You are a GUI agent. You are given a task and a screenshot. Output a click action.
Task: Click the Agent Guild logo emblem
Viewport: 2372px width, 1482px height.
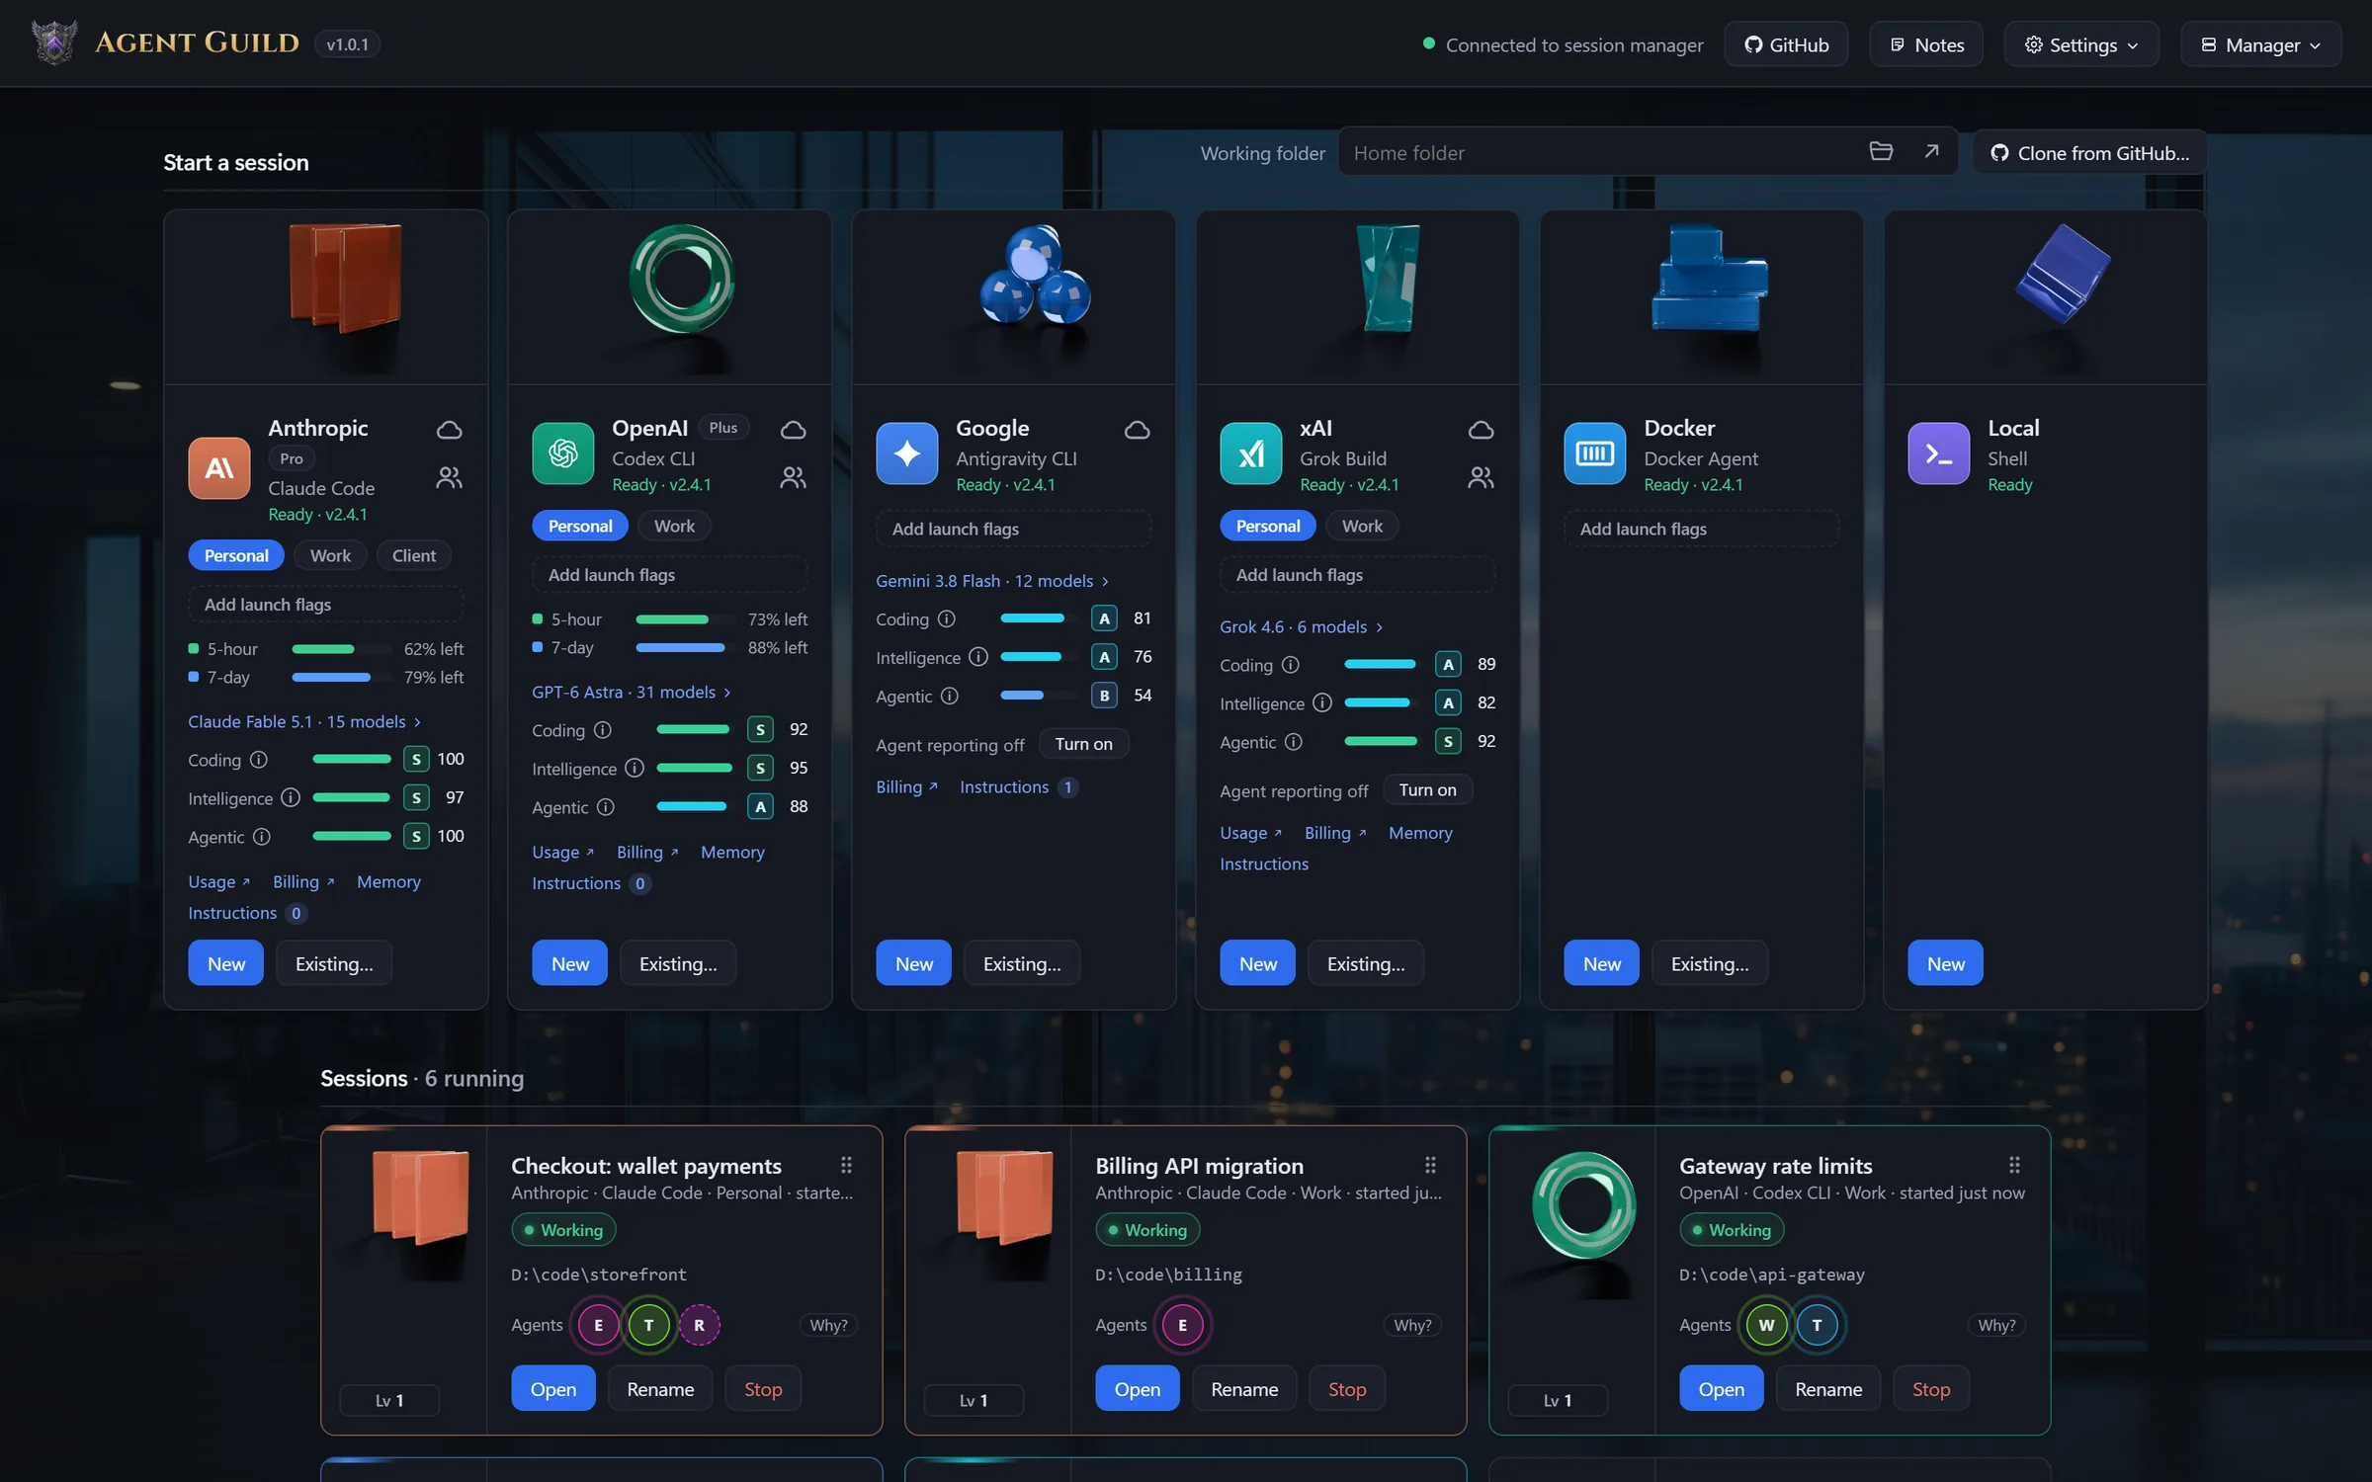(54, 42)
